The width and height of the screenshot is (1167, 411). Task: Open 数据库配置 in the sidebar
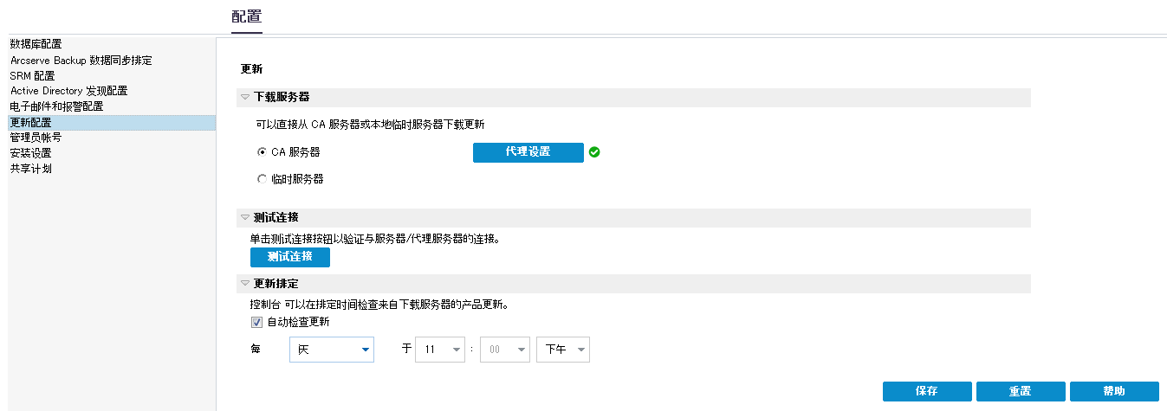36,44
